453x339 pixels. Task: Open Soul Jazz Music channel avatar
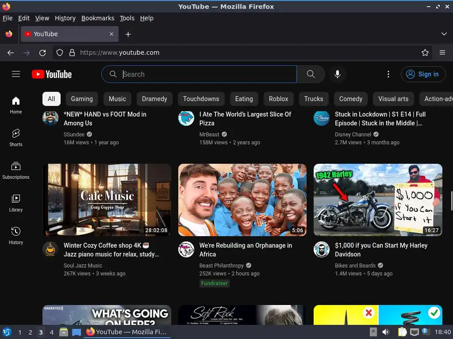point(50,249)
